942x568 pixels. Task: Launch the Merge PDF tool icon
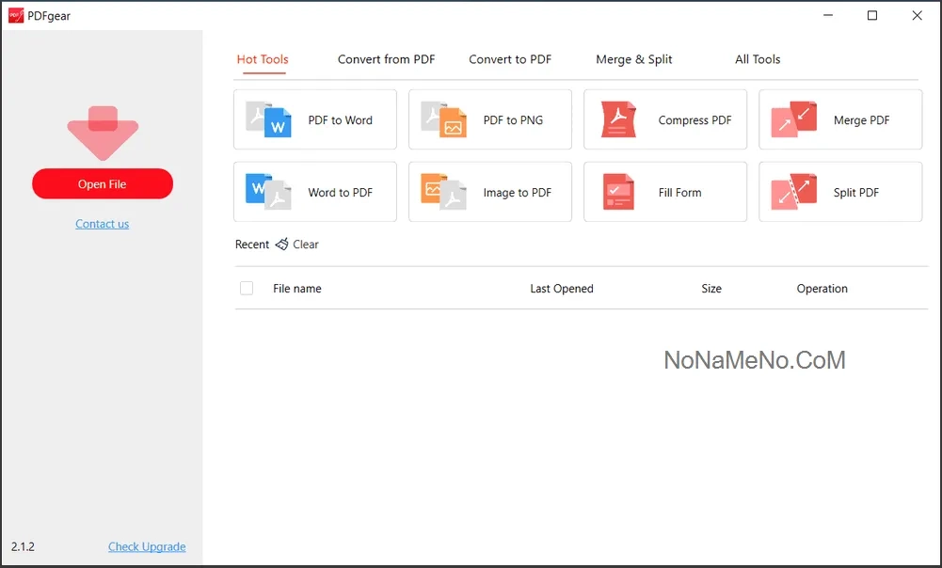(x=794, y=119)
